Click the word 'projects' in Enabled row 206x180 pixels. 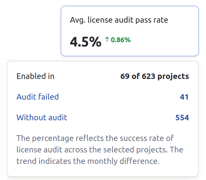click(173, 76)
